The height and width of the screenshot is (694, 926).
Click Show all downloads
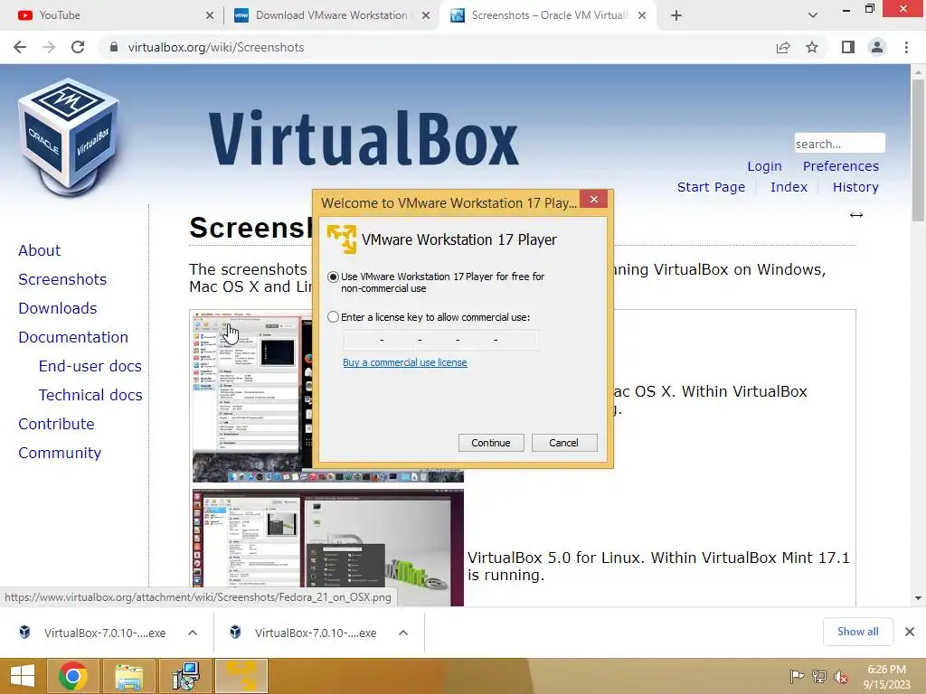pos(857,632)
